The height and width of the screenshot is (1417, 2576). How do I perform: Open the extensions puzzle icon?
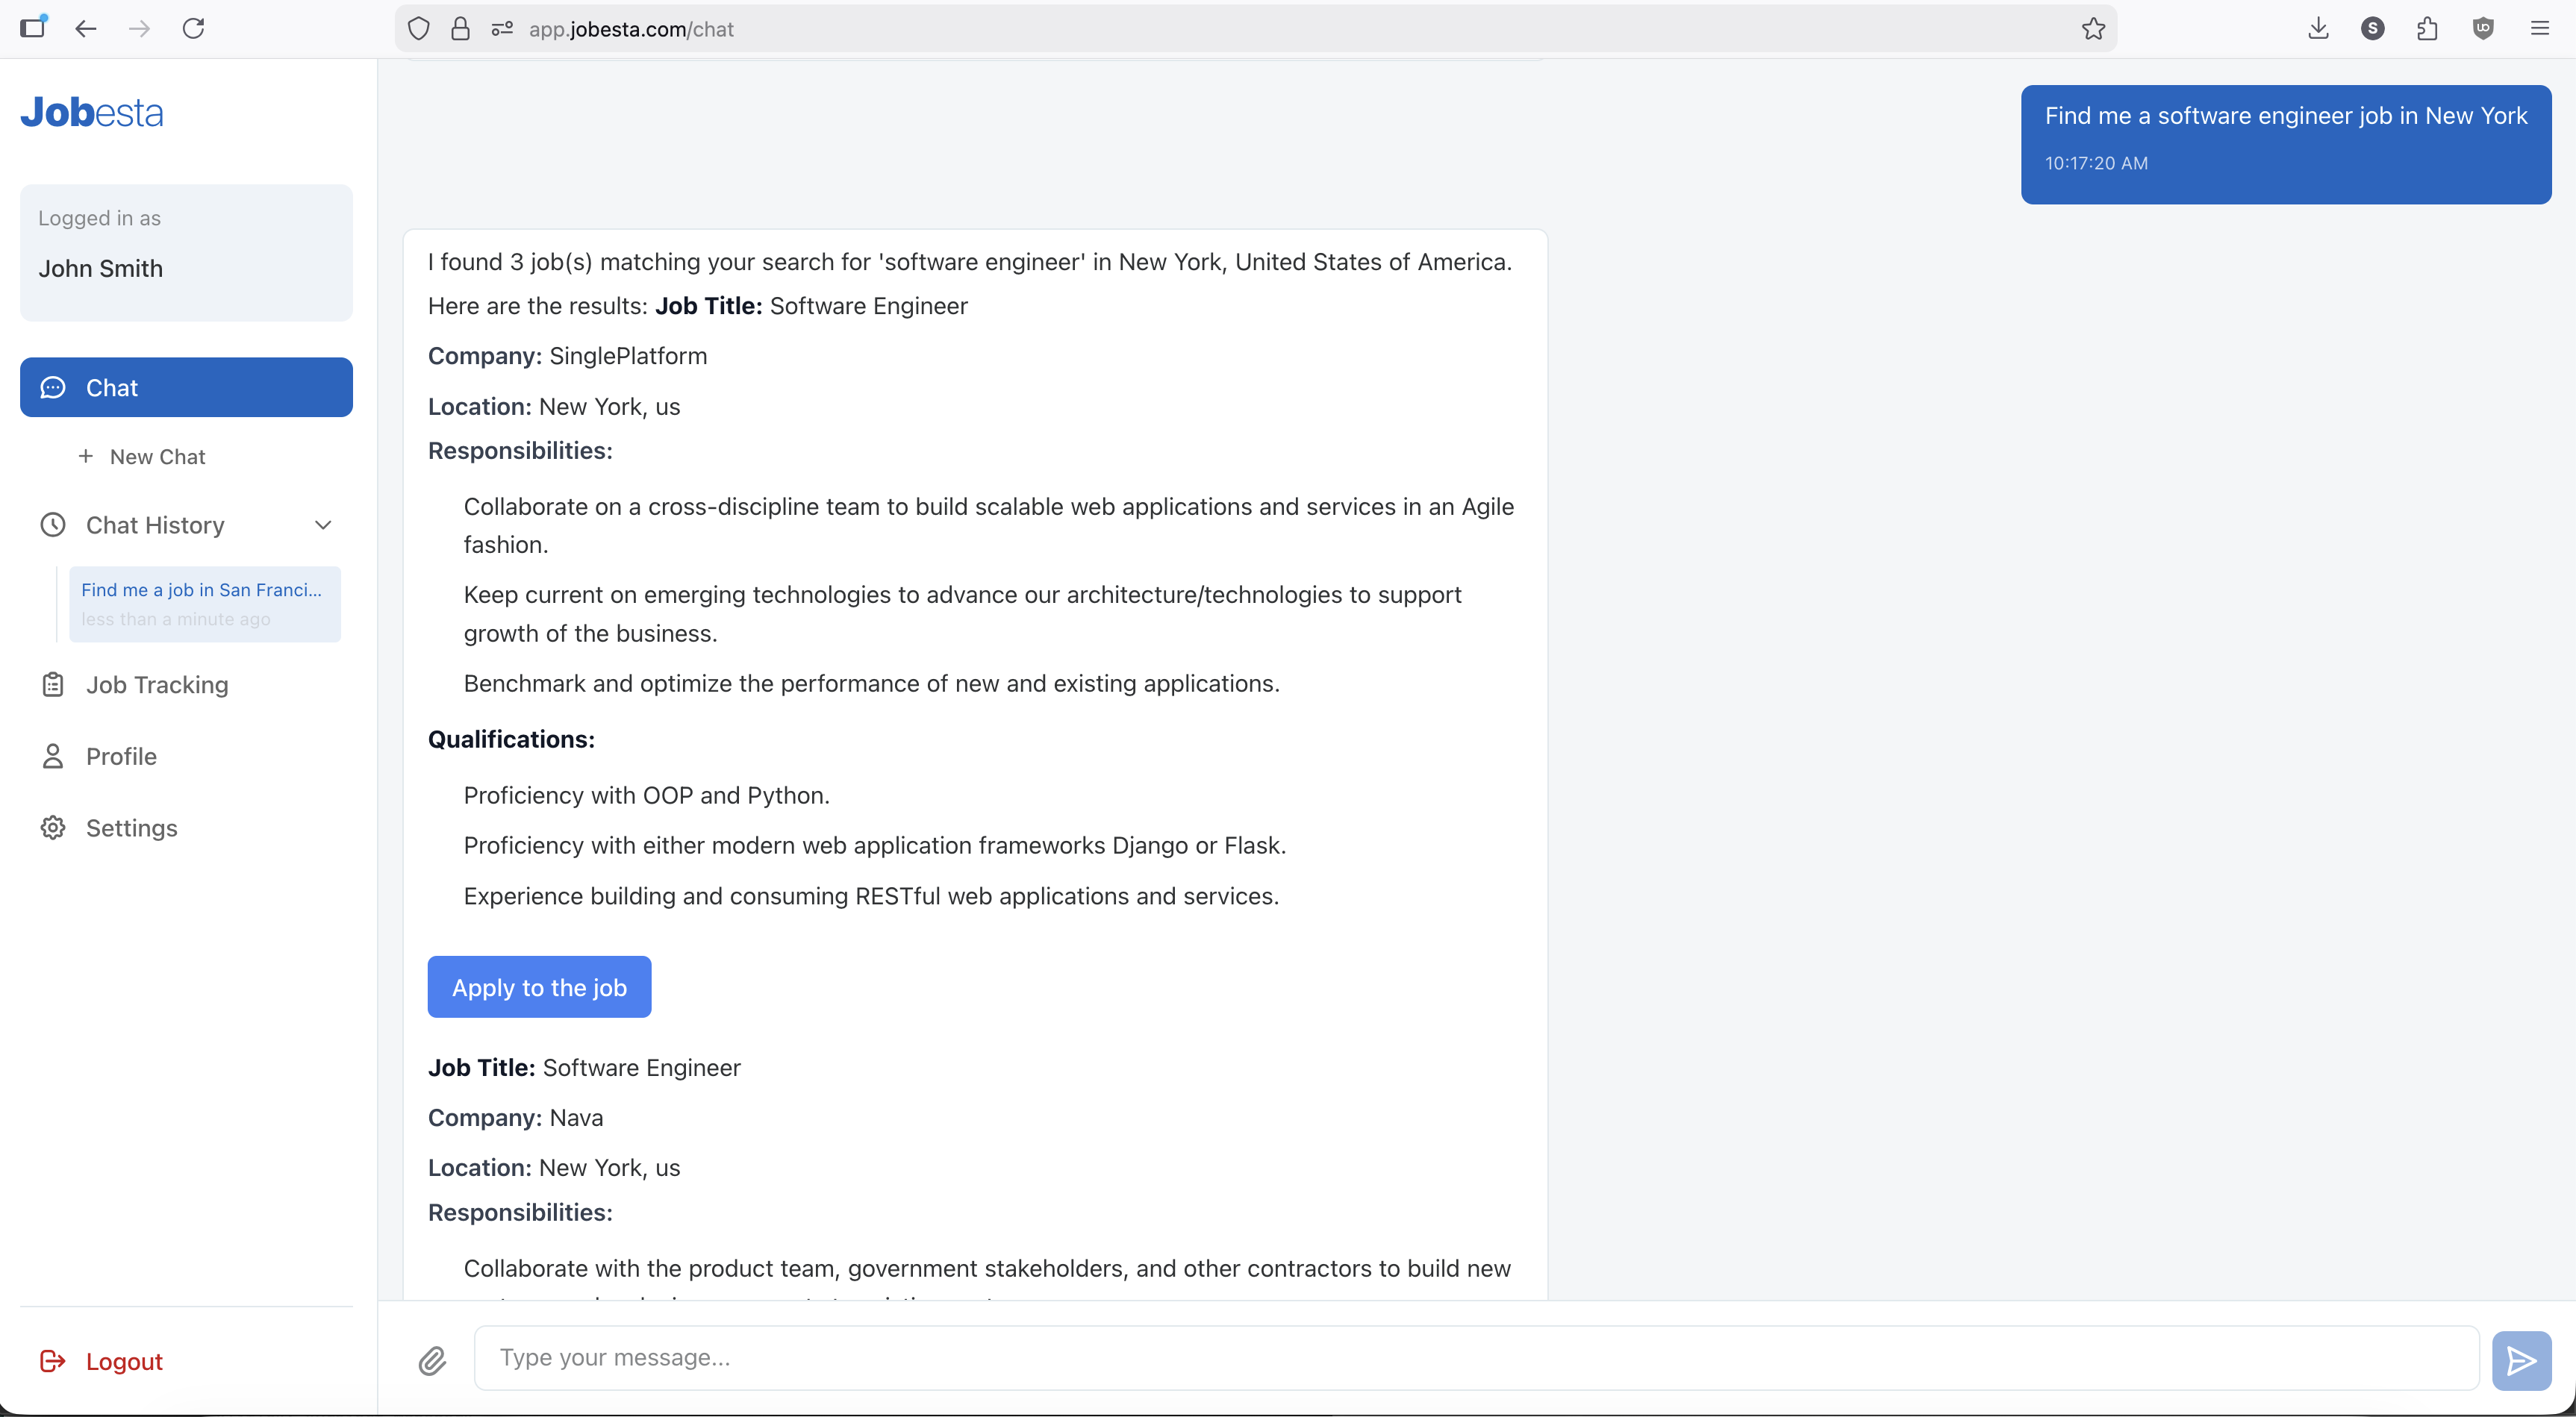tap(2428, 28)
